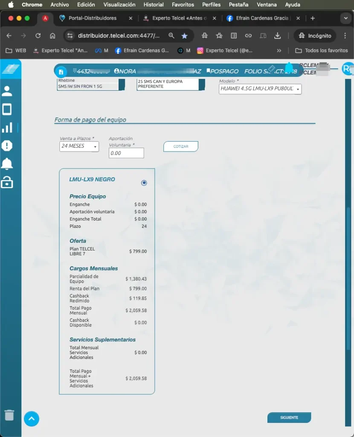This screenshot has width=354, height=437.
Task: Open the Historial menu
Action: (154, 4)
